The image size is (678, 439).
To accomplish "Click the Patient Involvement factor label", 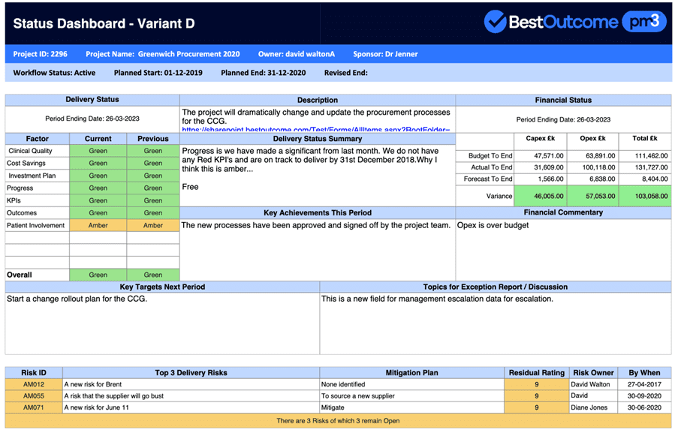I will click(x=35, y=226).
